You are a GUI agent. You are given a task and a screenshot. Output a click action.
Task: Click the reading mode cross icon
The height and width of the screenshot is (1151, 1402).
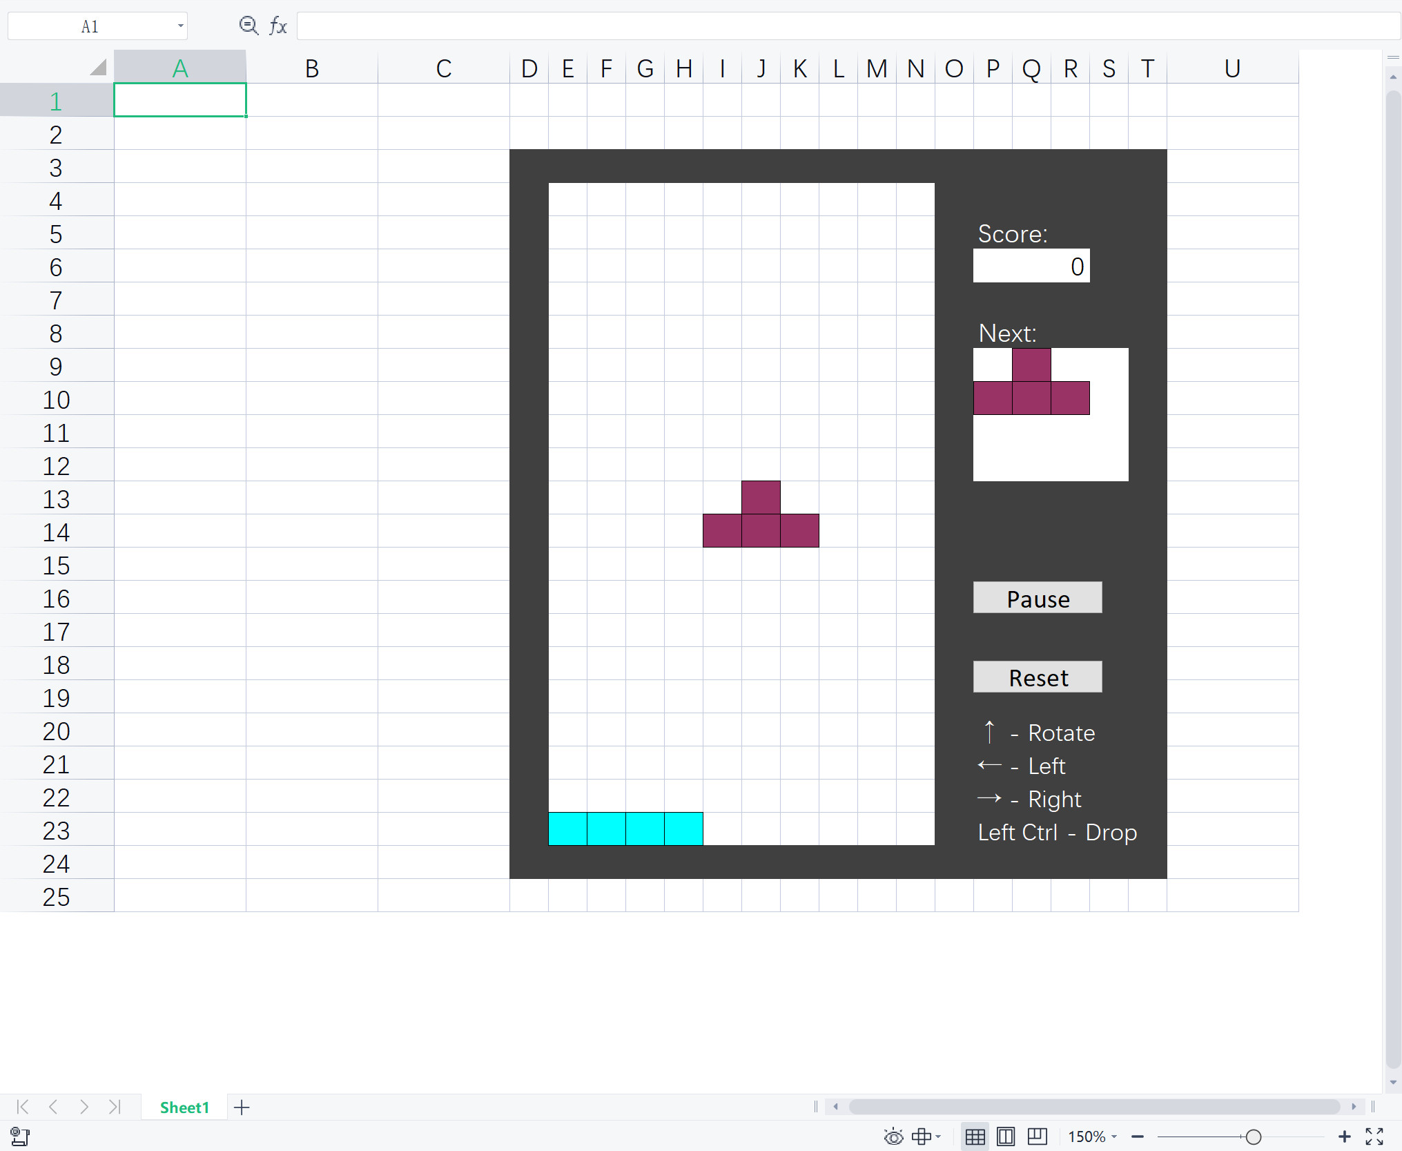tap(922, 1136)
